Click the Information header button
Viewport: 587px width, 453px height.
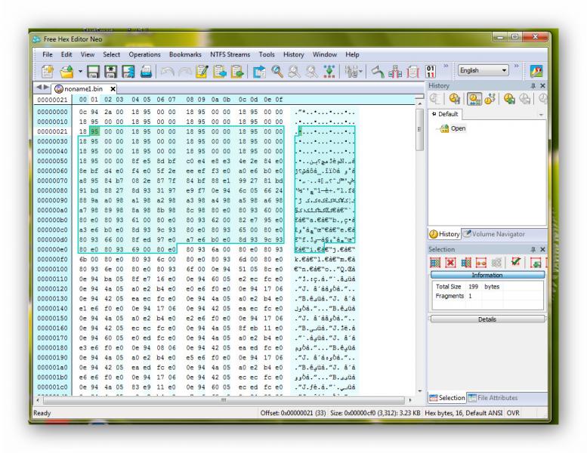point(487,275)
